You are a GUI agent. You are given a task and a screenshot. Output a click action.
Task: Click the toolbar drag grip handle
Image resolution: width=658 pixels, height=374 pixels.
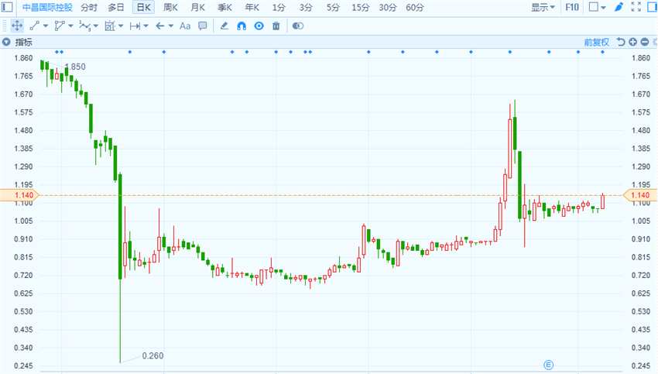(4, 26)
